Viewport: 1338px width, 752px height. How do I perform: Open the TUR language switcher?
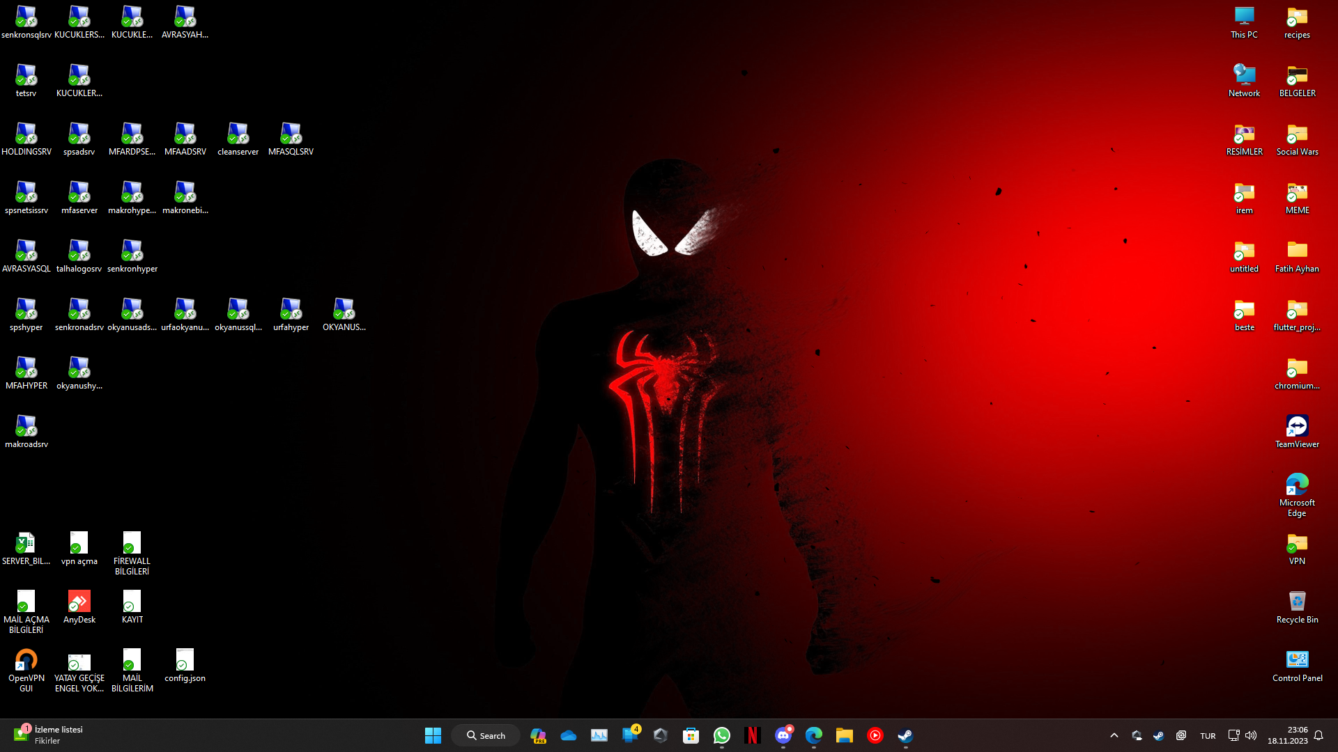(x=1208, y=736)
